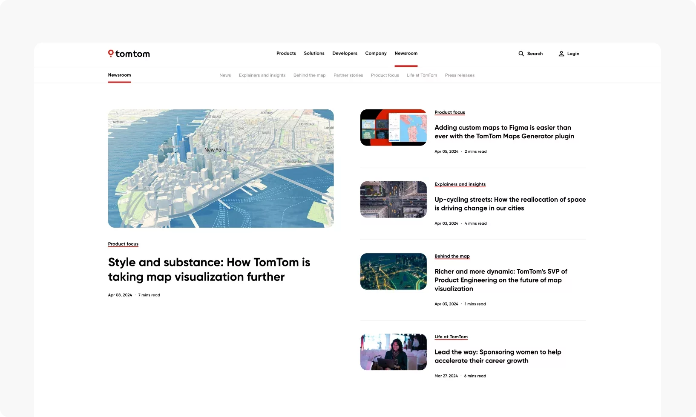This screenshot has width=696, height=417.
Task: Open the Developers menu
Action: (345, 54)
